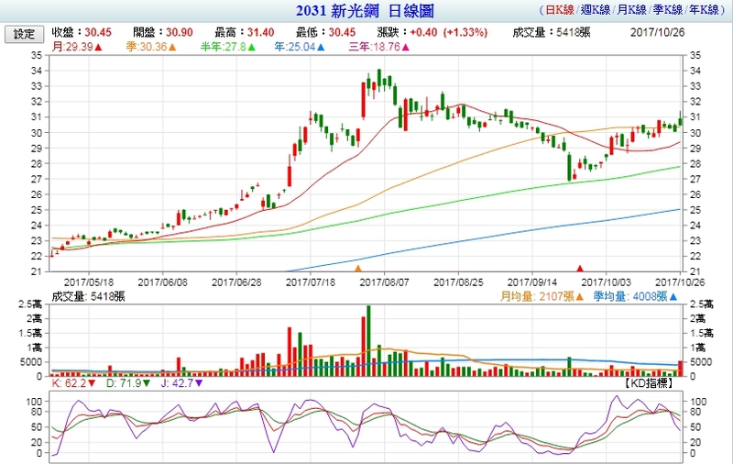The height and width of the screenshot is (464, 733).
Task: Click the D: 71.9 indicator value
Action: (x=128, y=383)
